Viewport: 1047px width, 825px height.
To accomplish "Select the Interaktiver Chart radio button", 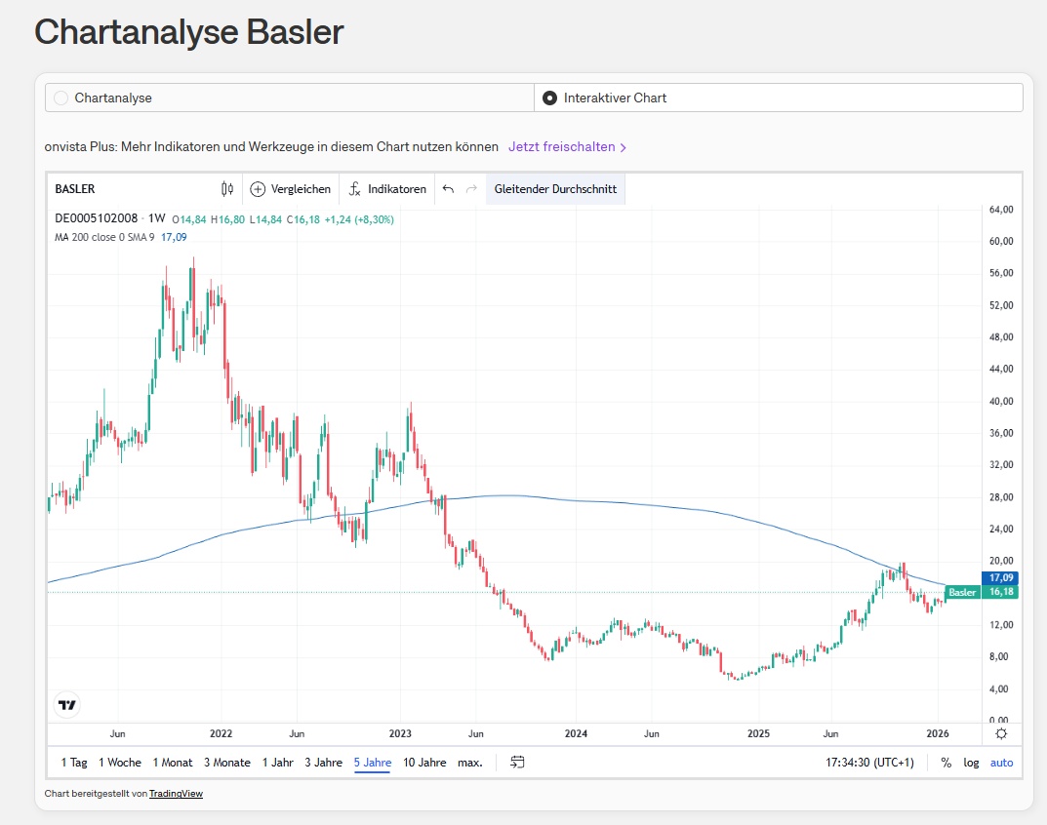I will (x=550, y=98).
